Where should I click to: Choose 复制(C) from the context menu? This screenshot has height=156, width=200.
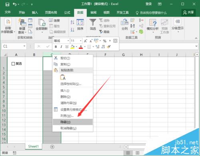(x=73, y=64)
